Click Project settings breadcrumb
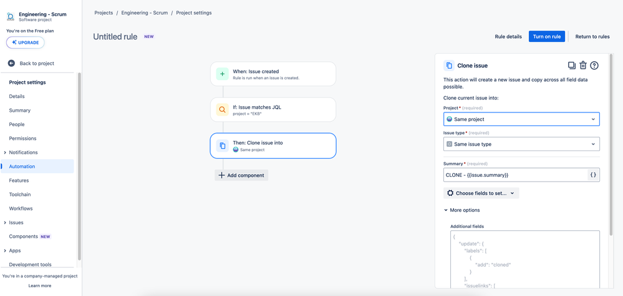The image size is (623, 296). tap(194, 12)
